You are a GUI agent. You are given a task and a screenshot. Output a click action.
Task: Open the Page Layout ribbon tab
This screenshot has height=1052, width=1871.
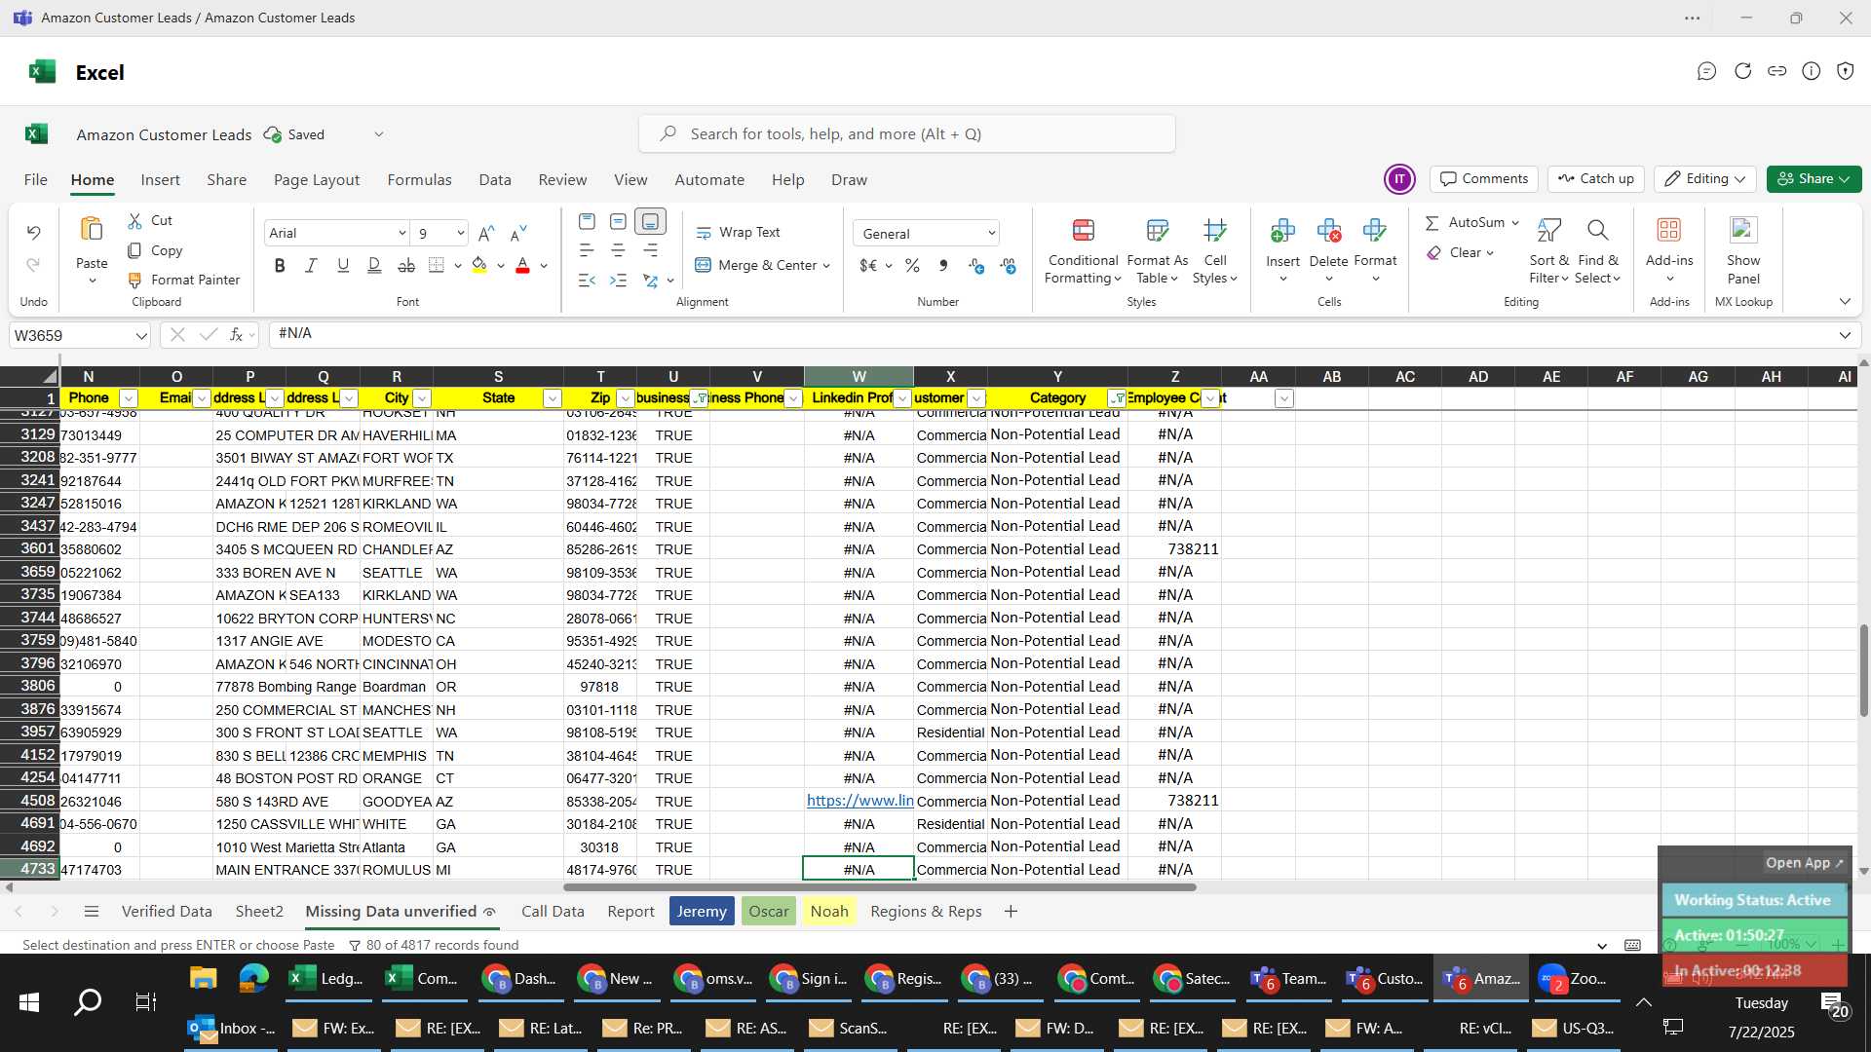(317, 180)
